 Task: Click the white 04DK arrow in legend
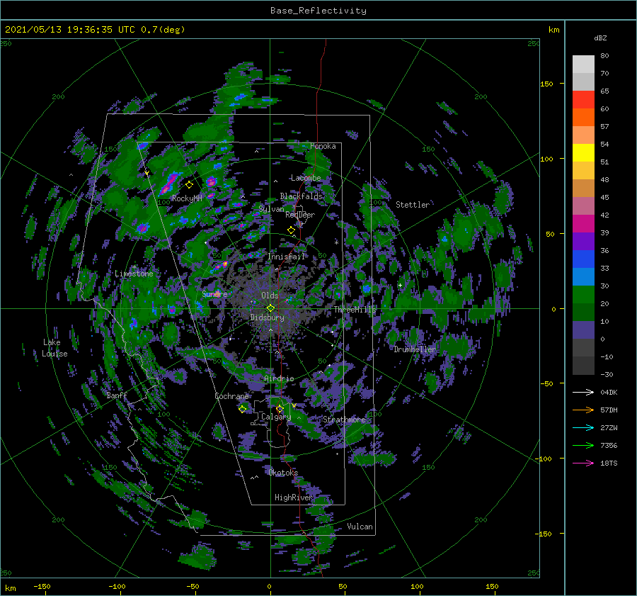click(x=583, y=392)
